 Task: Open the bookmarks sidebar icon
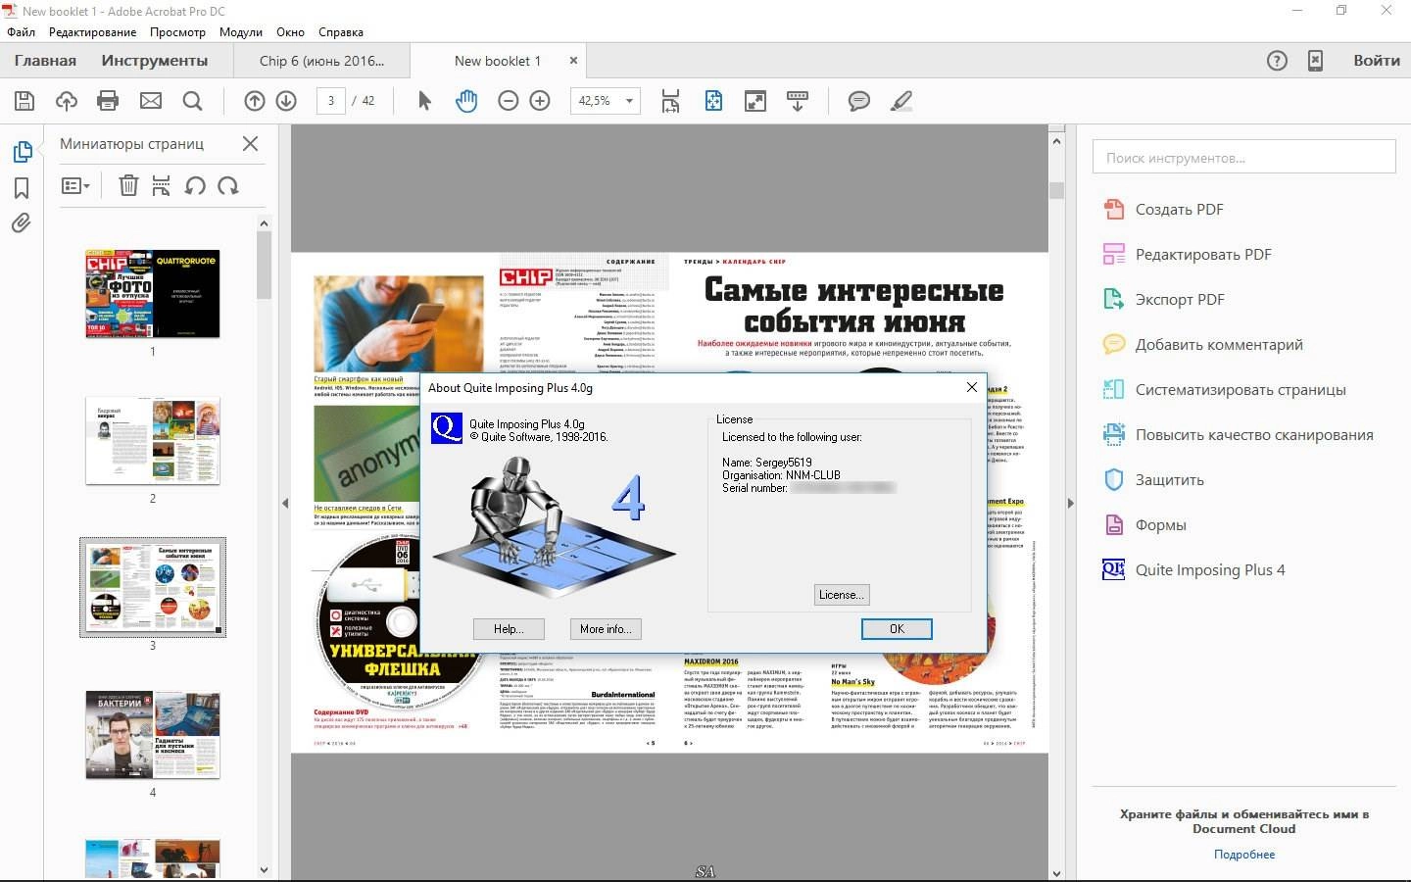[x=22, y=188]
